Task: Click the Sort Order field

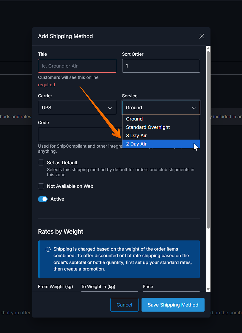Action: (x=161, y=66)
